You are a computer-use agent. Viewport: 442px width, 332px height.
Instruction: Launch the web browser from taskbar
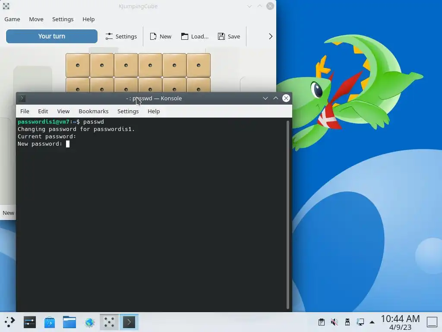(89, 322)
